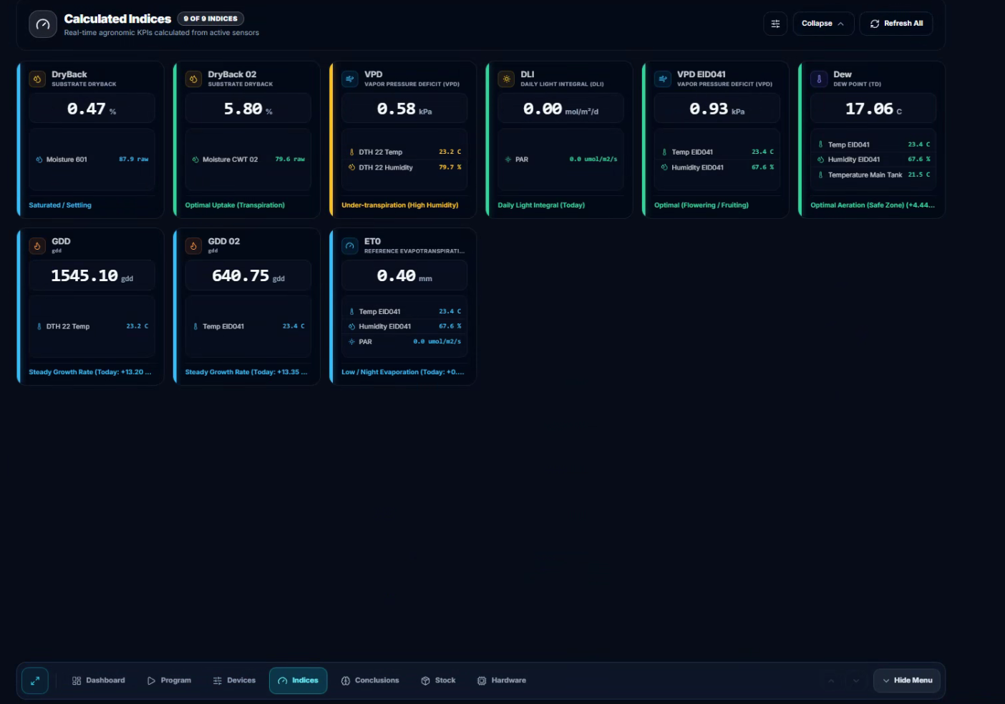
Task: Click the DryBack card droplet icon
Action: click(37, 79)
